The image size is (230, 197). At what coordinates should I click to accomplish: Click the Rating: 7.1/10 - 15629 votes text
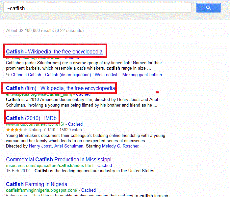(x=55, y=130)
